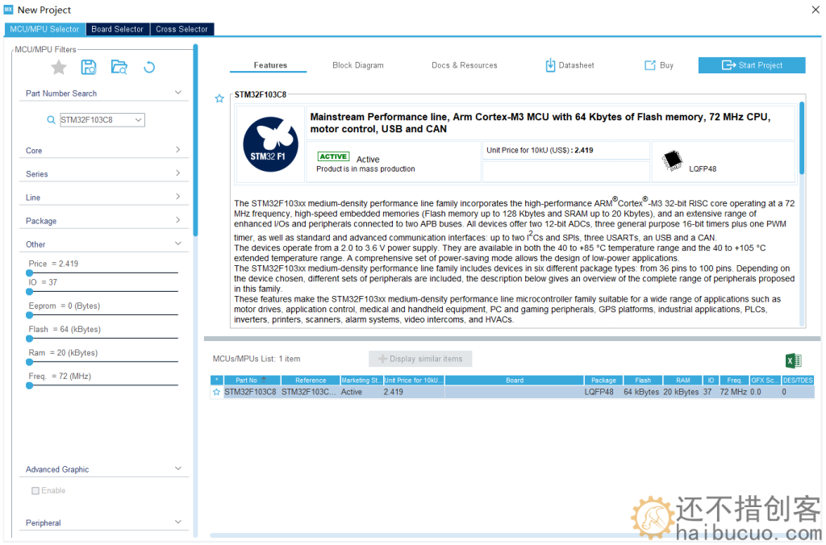
Task: Sort list by Flash column header
Action: coord(643,381)
